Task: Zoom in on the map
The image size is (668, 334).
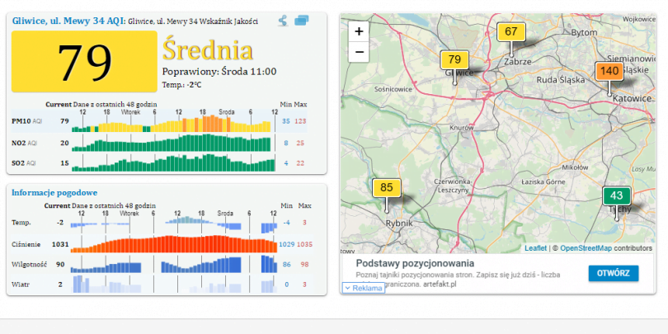Action: [x=359, y=31]
